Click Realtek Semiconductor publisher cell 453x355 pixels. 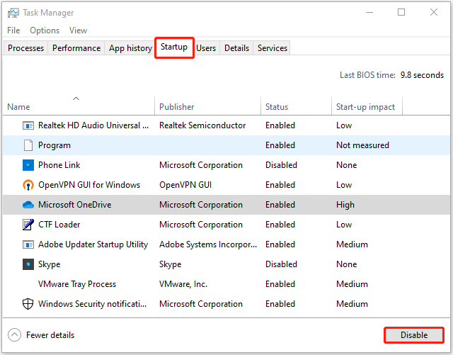coord(202,125)
